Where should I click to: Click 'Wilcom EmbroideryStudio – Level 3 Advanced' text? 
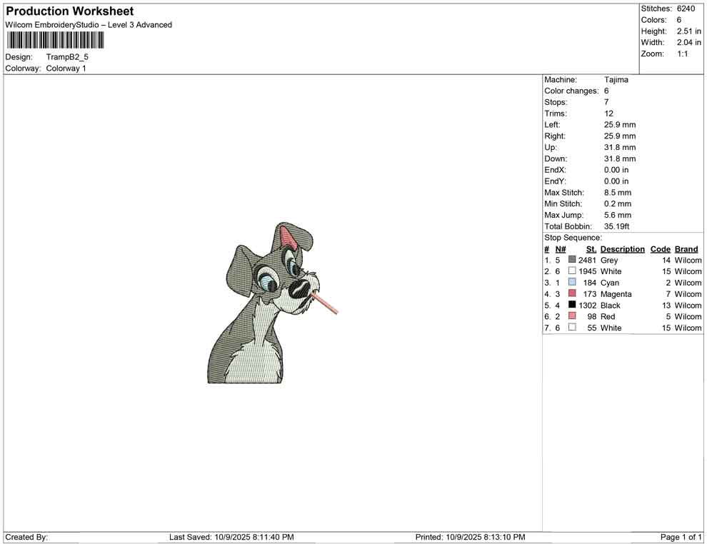pyautogui.click(x=89, y=25)
